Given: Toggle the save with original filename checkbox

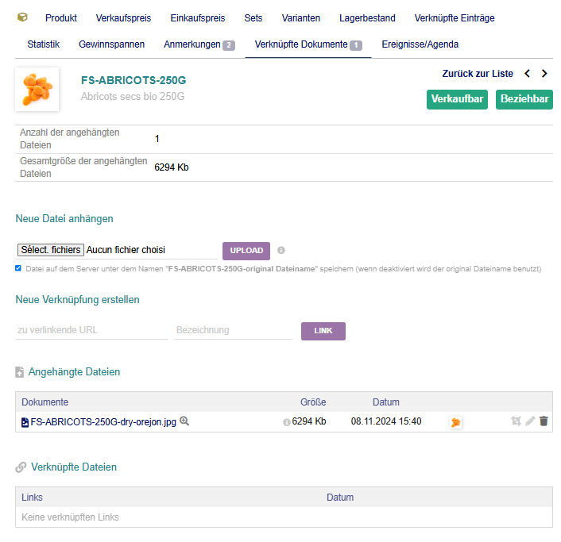Looking at the screenshot, I should coord(18,268).
